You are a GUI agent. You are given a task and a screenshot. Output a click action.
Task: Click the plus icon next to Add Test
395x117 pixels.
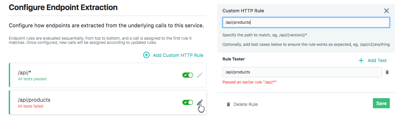click(x=361, y=60)
